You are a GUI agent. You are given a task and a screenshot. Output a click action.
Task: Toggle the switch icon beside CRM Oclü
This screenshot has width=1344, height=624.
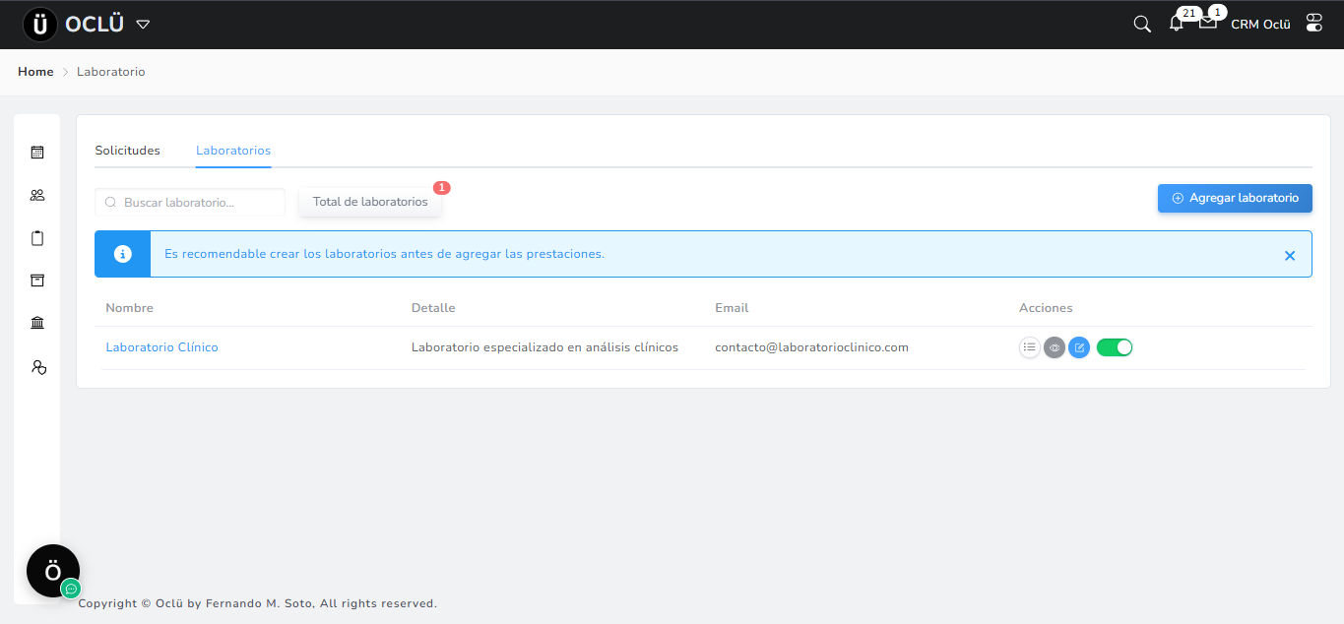pos(1314,24)
